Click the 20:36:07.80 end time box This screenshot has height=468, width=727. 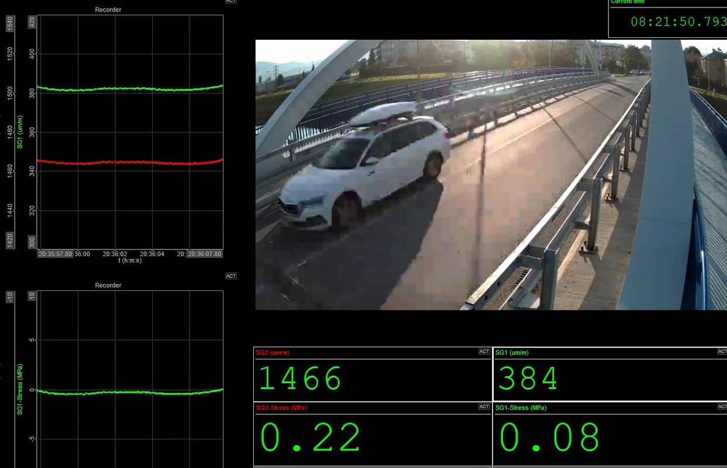point(204,254)
